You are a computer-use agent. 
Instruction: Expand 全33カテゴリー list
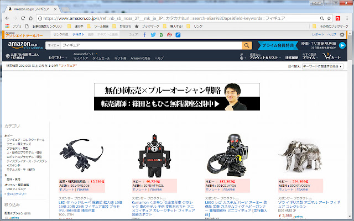point(15,194)
